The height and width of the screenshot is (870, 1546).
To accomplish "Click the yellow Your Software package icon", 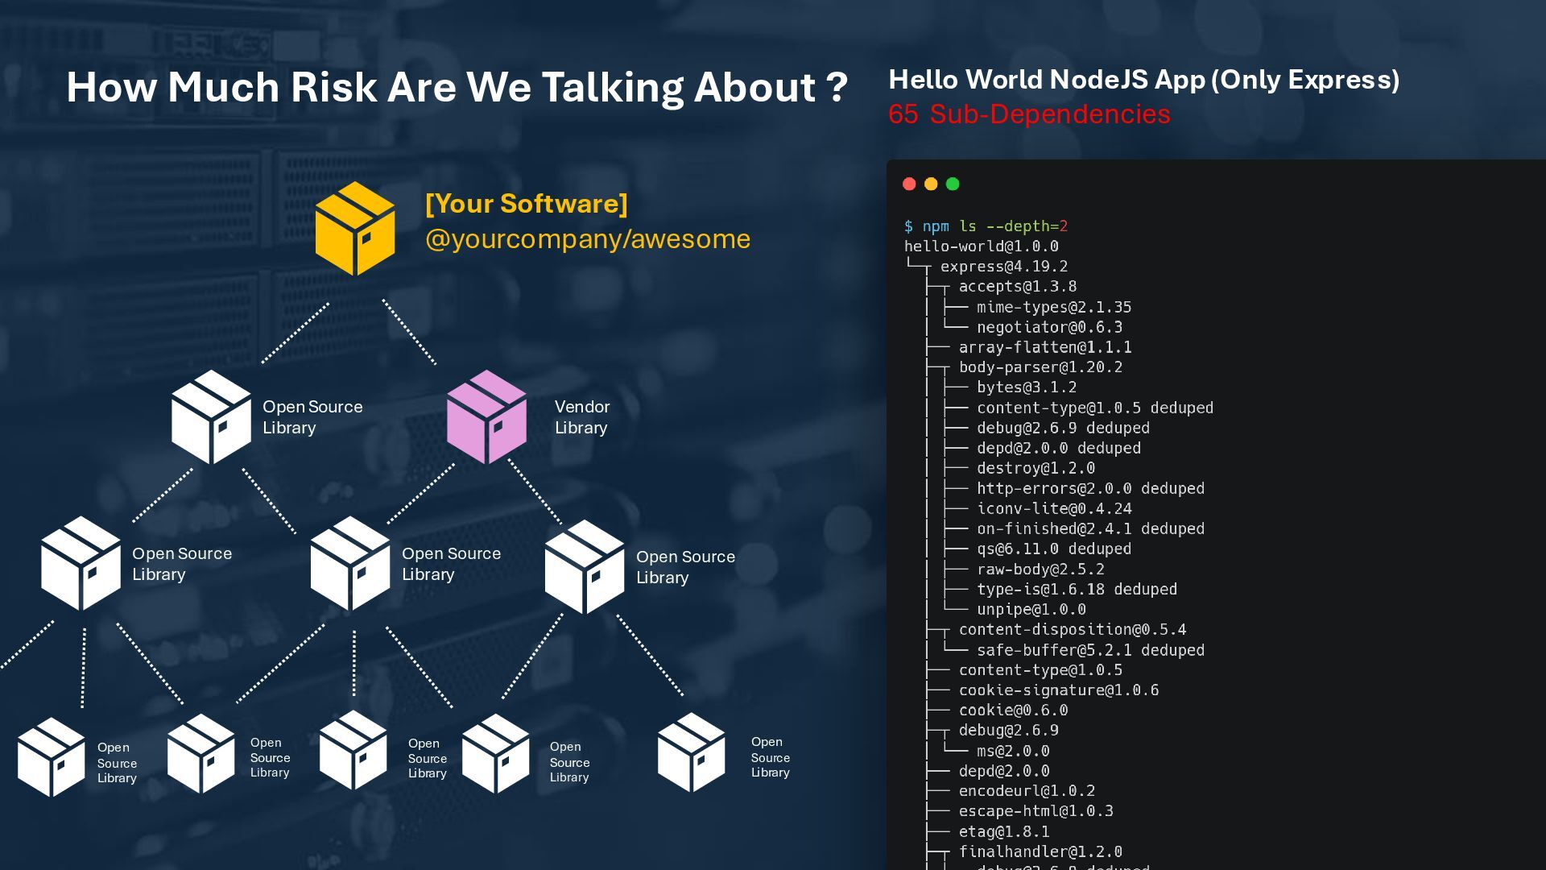I will (355, 229).
